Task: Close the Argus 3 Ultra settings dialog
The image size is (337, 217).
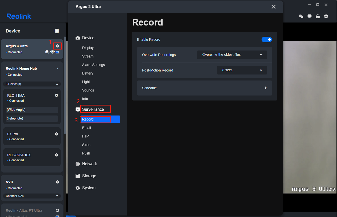Action: [x=274, y=7]
